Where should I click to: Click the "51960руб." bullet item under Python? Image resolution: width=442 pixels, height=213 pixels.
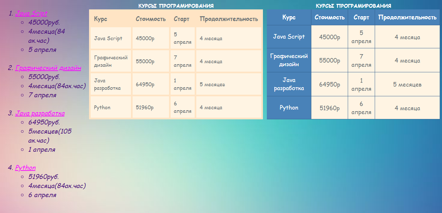click(x=44, y=177)
